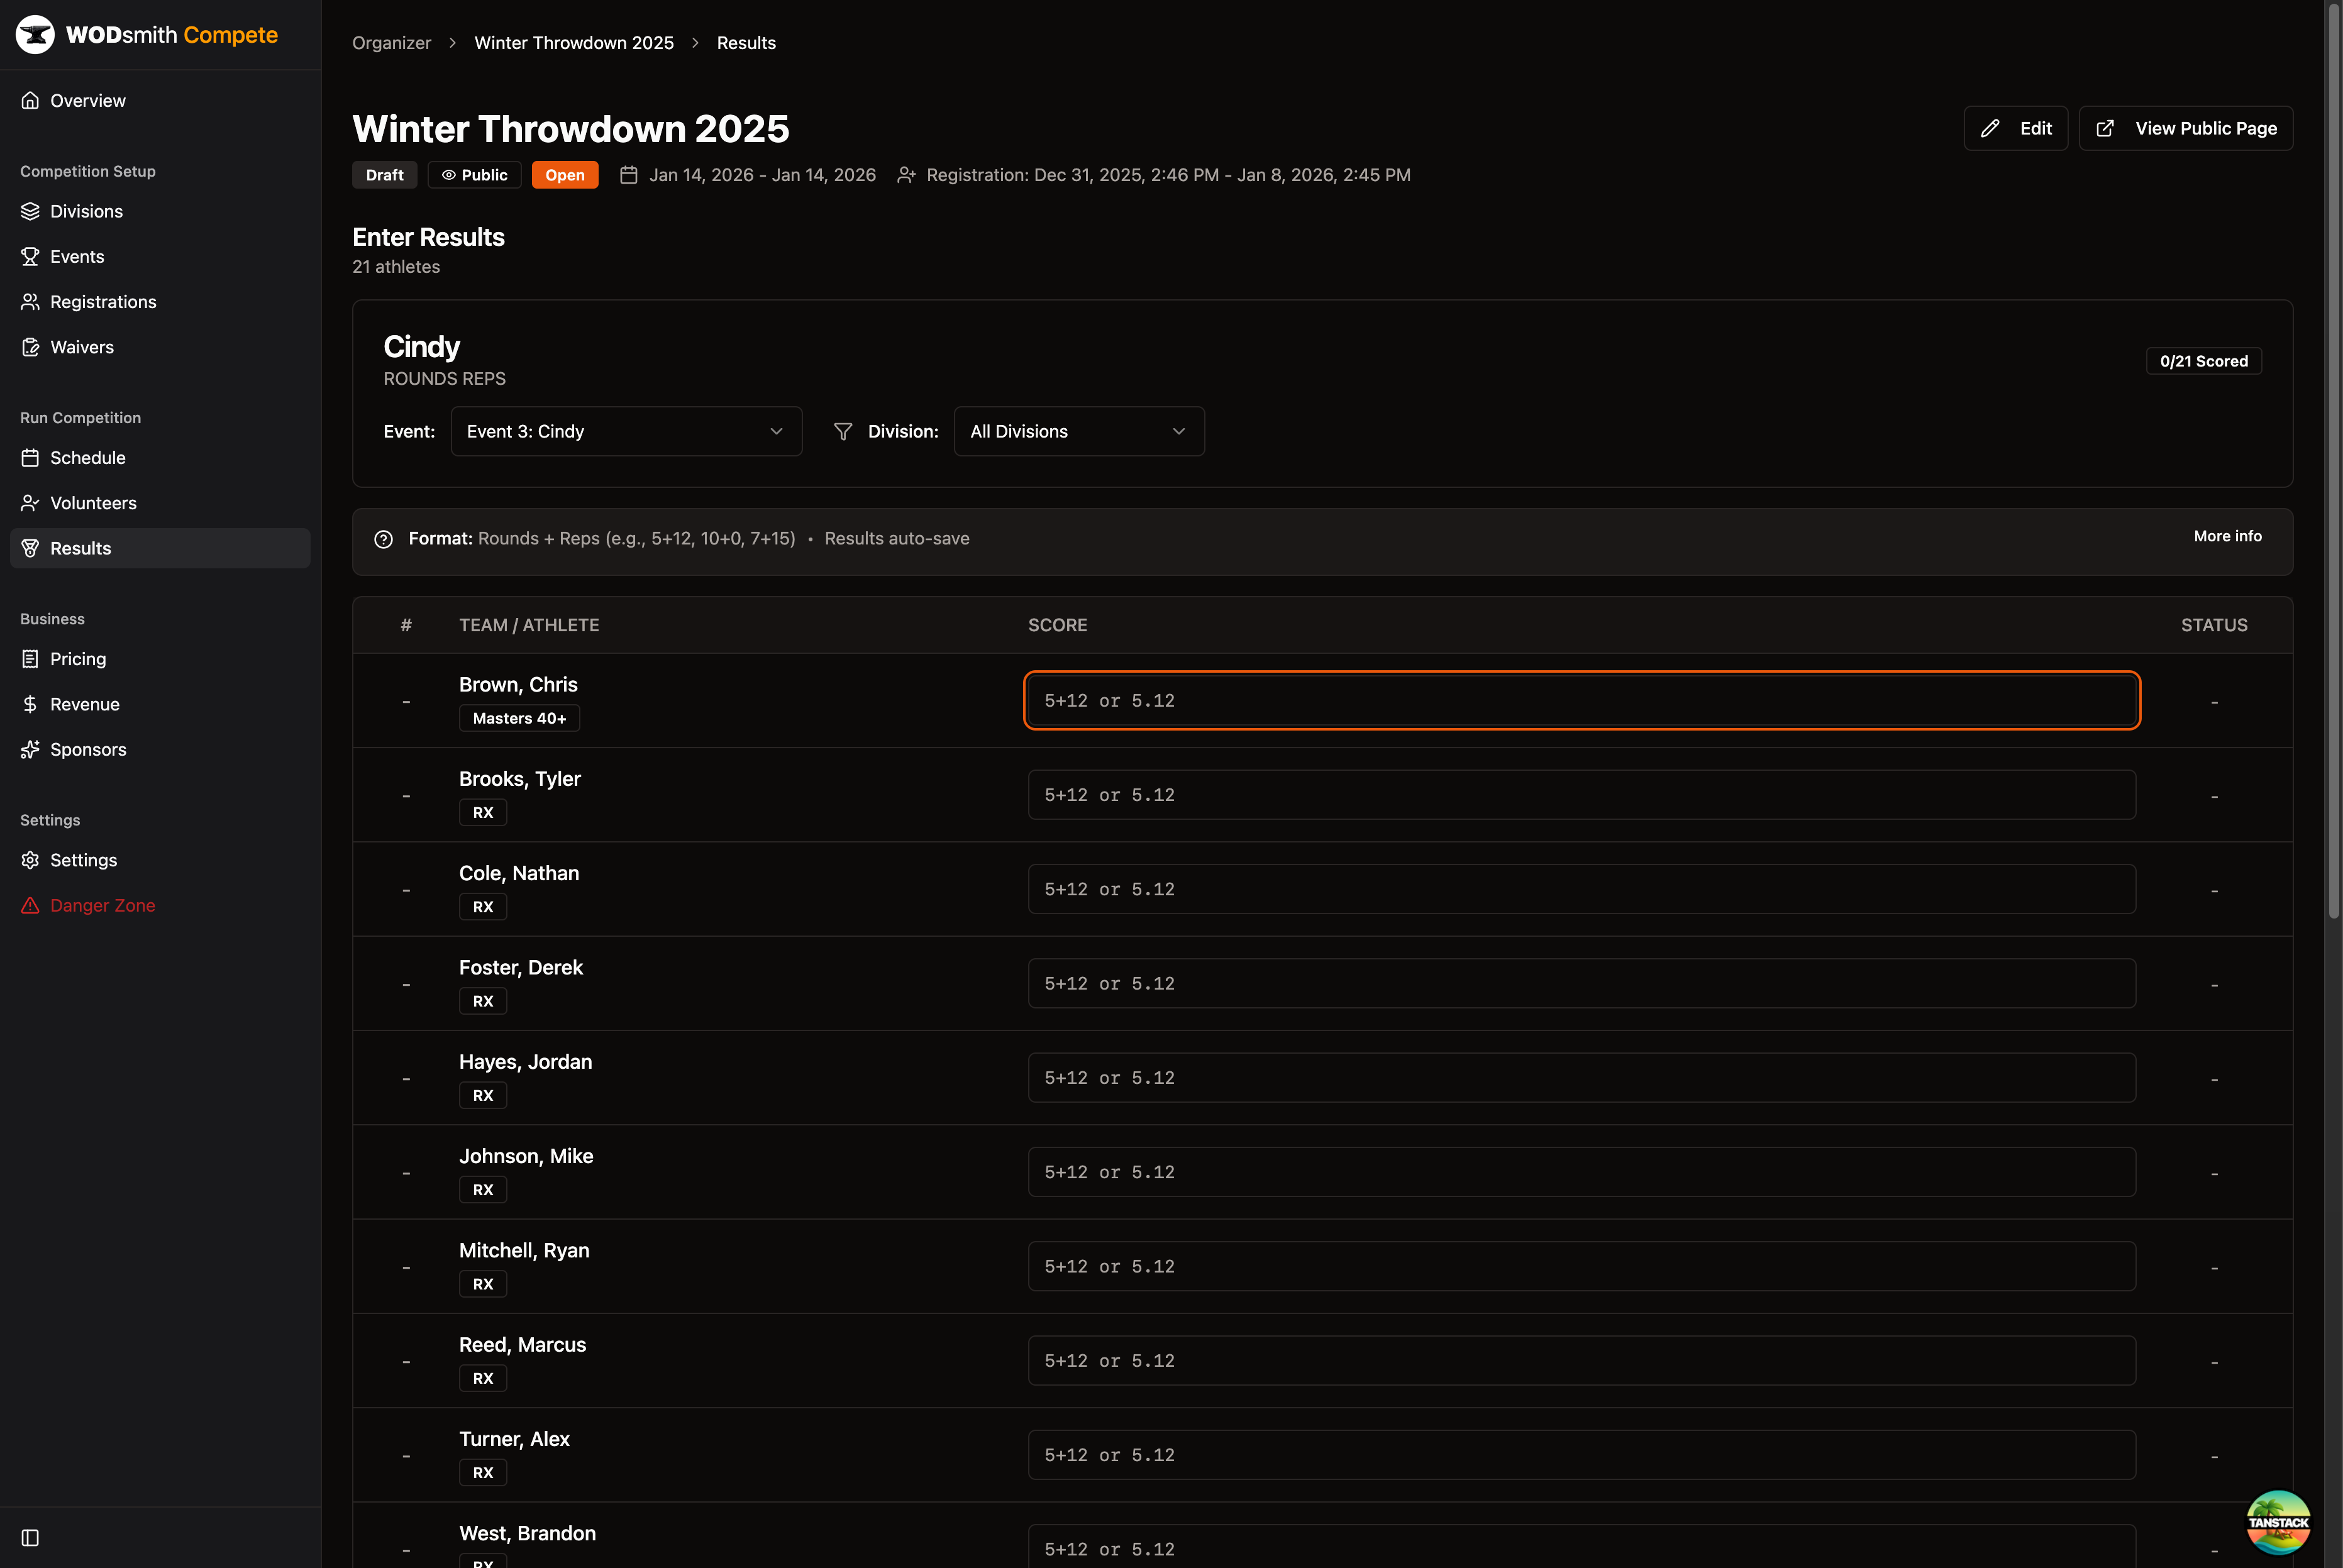Select Revenue in Business menu
This screenshot has height=1568, width=2343.
(x=160, y=704)
